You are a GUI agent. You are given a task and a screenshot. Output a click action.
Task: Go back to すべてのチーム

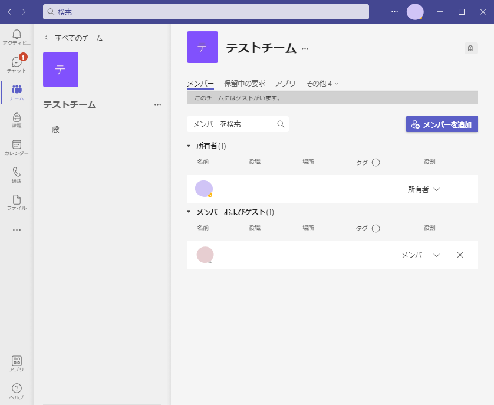click(x=74, y=38)
